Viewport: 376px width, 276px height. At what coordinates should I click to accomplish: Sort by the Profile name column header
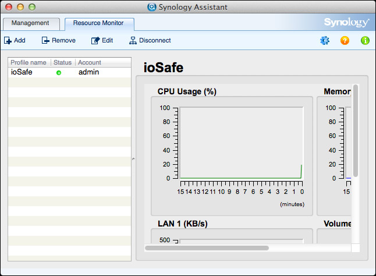tap(30, 62)
